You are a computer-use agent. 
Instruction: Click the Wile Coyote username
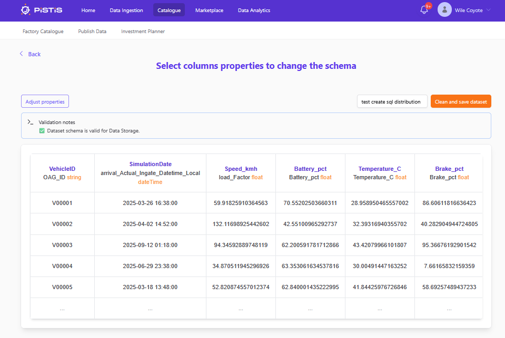tap(469, 11)
